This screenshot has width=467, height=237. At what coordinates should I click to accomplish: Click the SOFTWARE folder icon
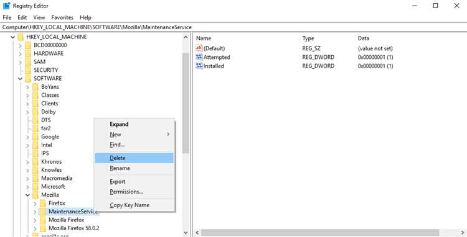[28, 79]
